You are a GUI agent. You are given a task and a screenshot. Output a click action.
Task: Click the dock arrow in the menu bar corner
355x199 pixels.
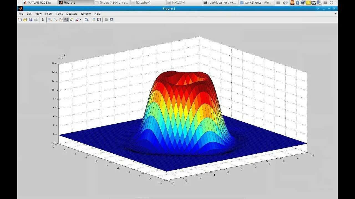336,14
